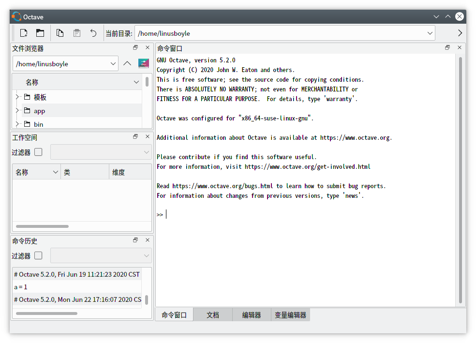Expand the app folder tree node

pyautogui.click(x=17, y=110)
